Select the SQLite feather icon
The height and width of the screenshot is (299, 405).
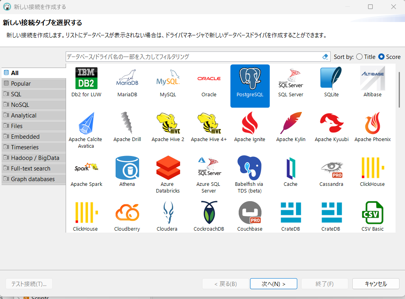click(331, 78)
